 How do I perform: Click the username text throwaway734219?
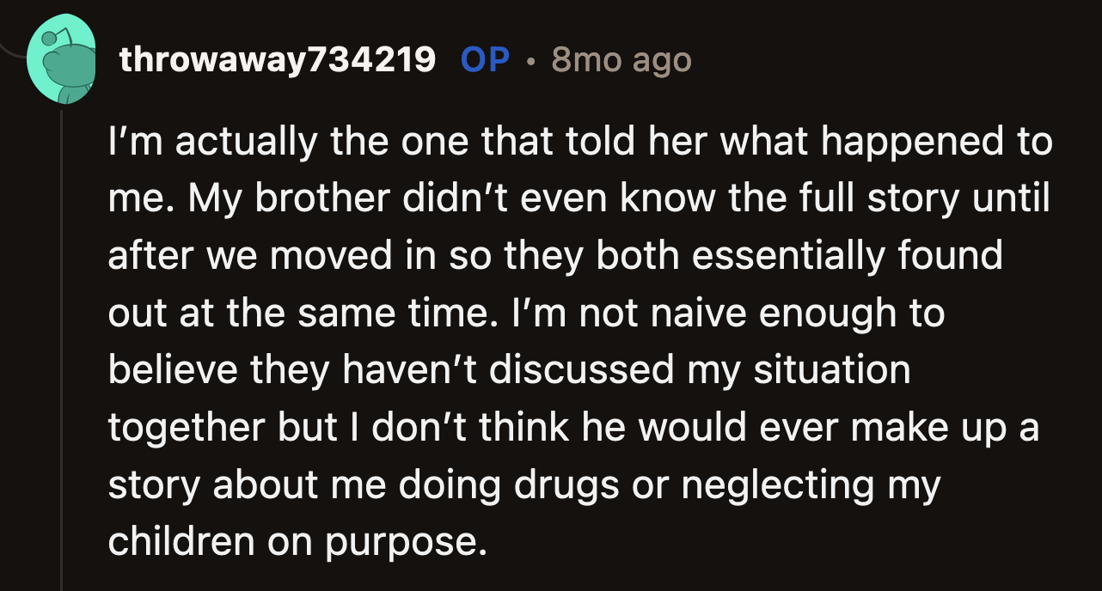pos(277,58)
